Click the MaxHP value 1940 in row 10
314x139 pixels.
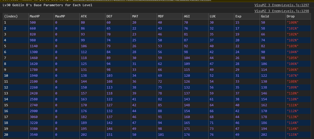pos(35,75)
